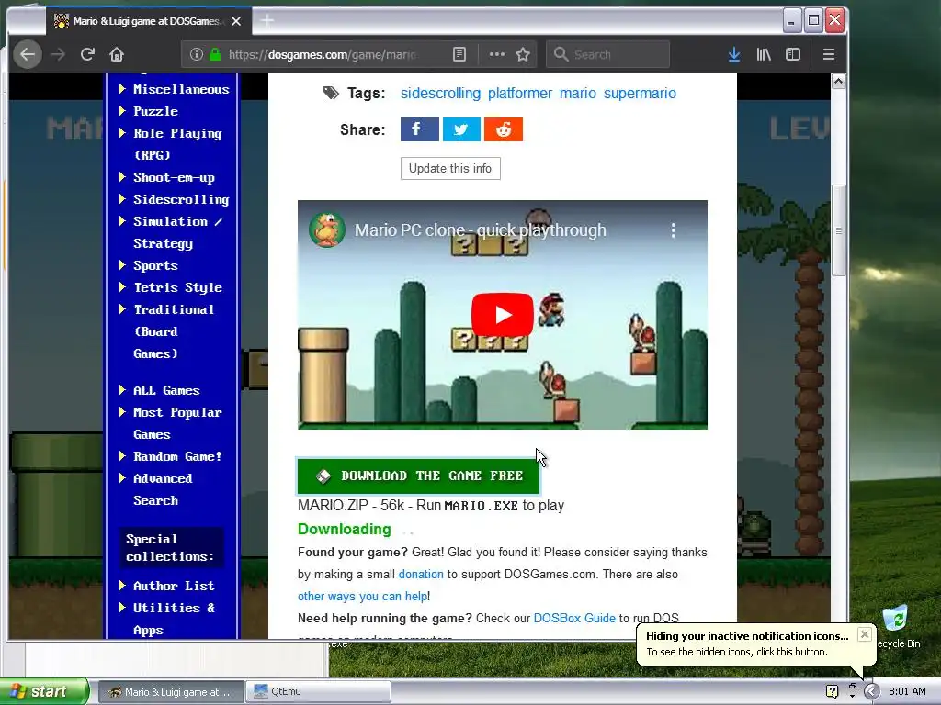
Task: Reload the current page
Action: point(87,54)
